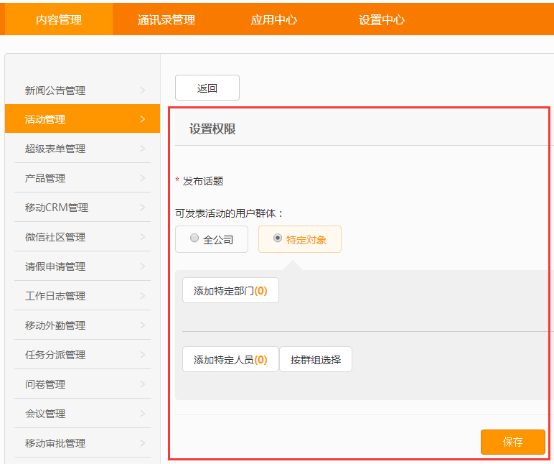Choose 按群组选择 button
The image size is (554, 464).
tap(316, 359)
